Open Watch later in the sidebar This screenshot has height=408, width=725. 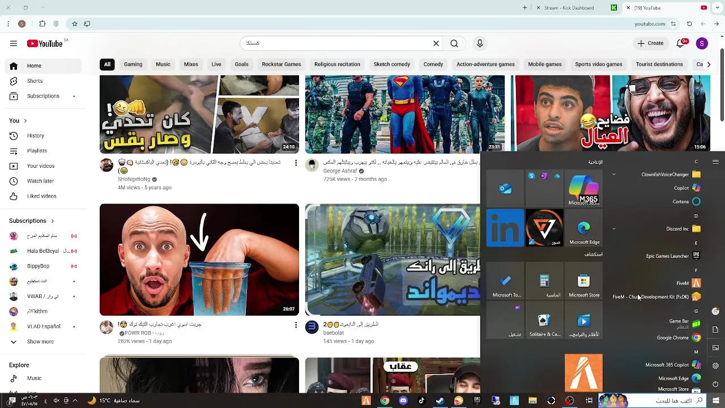click(44, 181)
